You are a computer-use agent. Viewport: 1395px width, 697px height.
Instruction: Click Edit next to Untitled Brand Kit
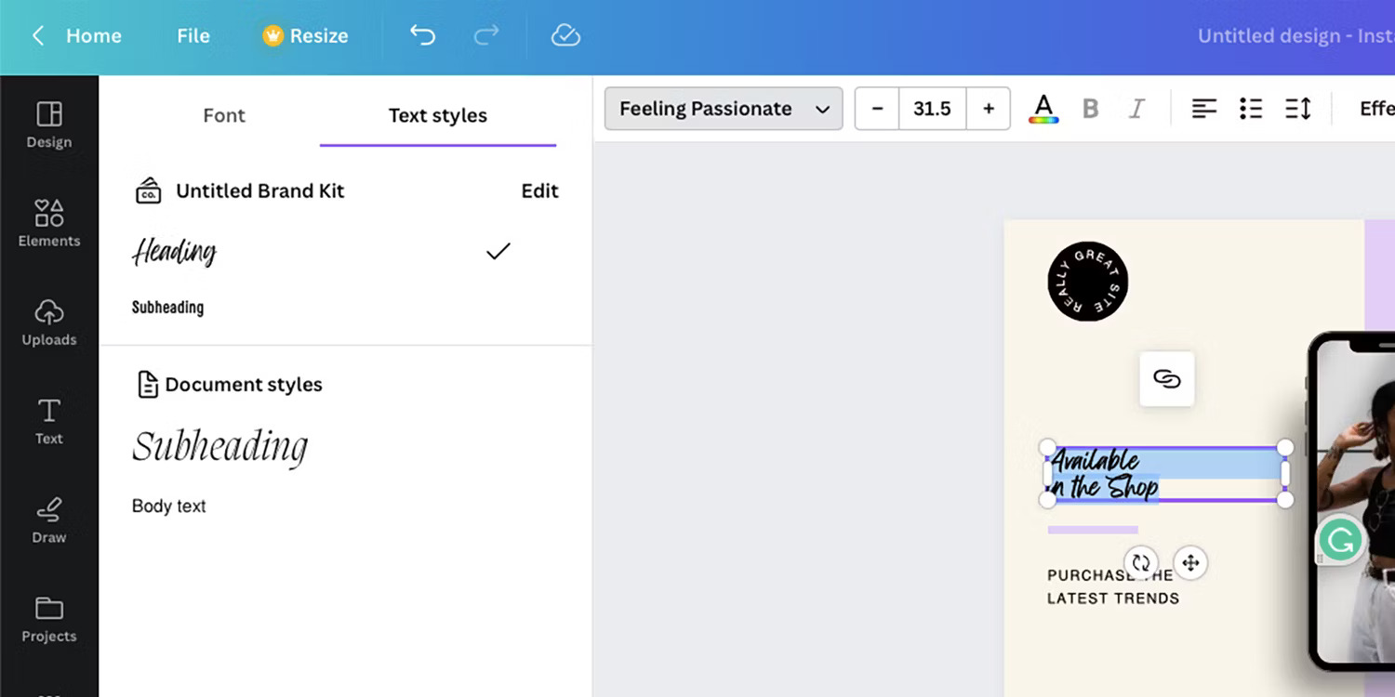(539, 191)
